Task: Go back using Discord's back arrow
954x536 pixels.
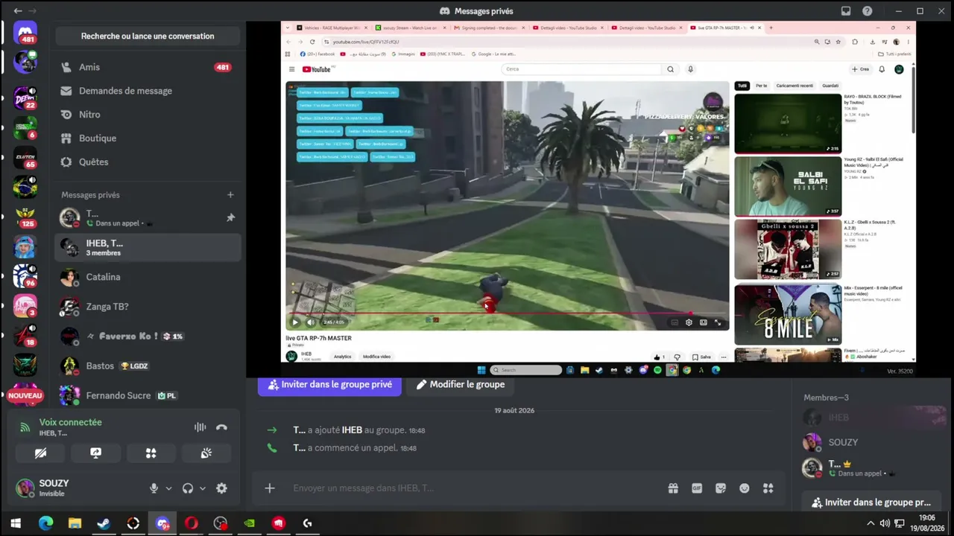Action: pyautogui.click(x=17, y=11)
